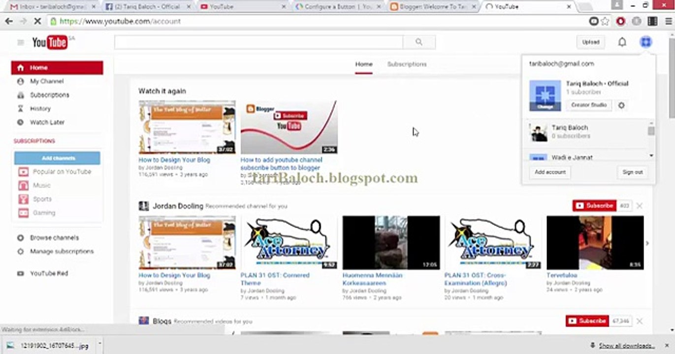Viewport: 675px width, 354px height.
Task: Click the Popular on YouTube icon
Action: pos(23,172)
